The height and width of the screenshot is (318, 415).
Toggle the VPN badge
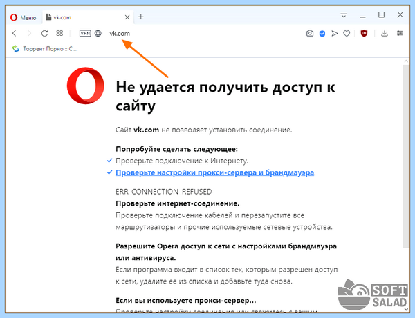tap(85, 33)
